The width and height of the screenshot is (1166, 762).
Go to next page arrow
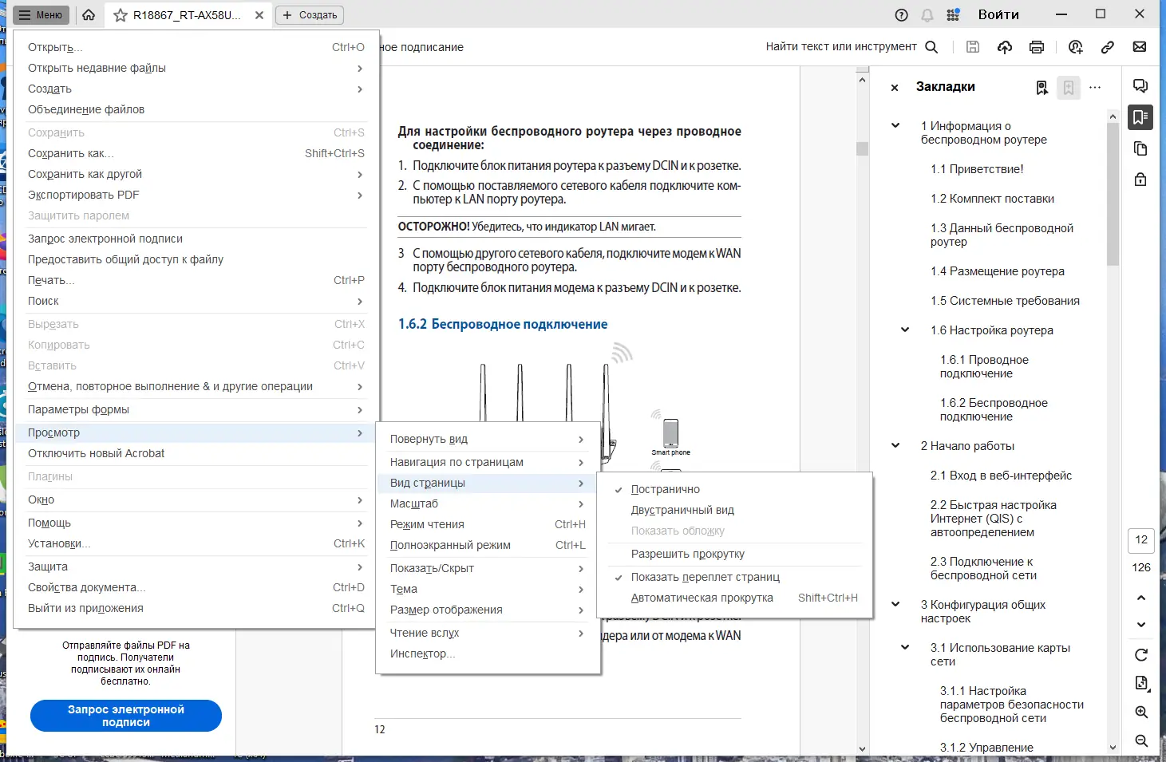click(1141, 625)
